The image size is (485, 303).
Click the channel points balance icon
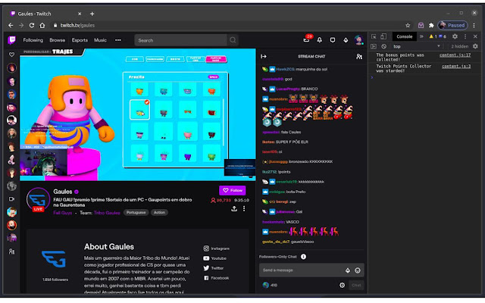266,285
